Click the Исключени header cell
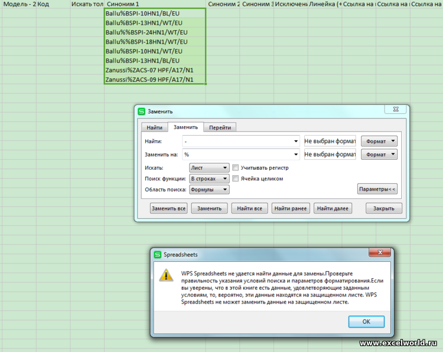This screenshot has height=352, width=443. pos(291,4)
